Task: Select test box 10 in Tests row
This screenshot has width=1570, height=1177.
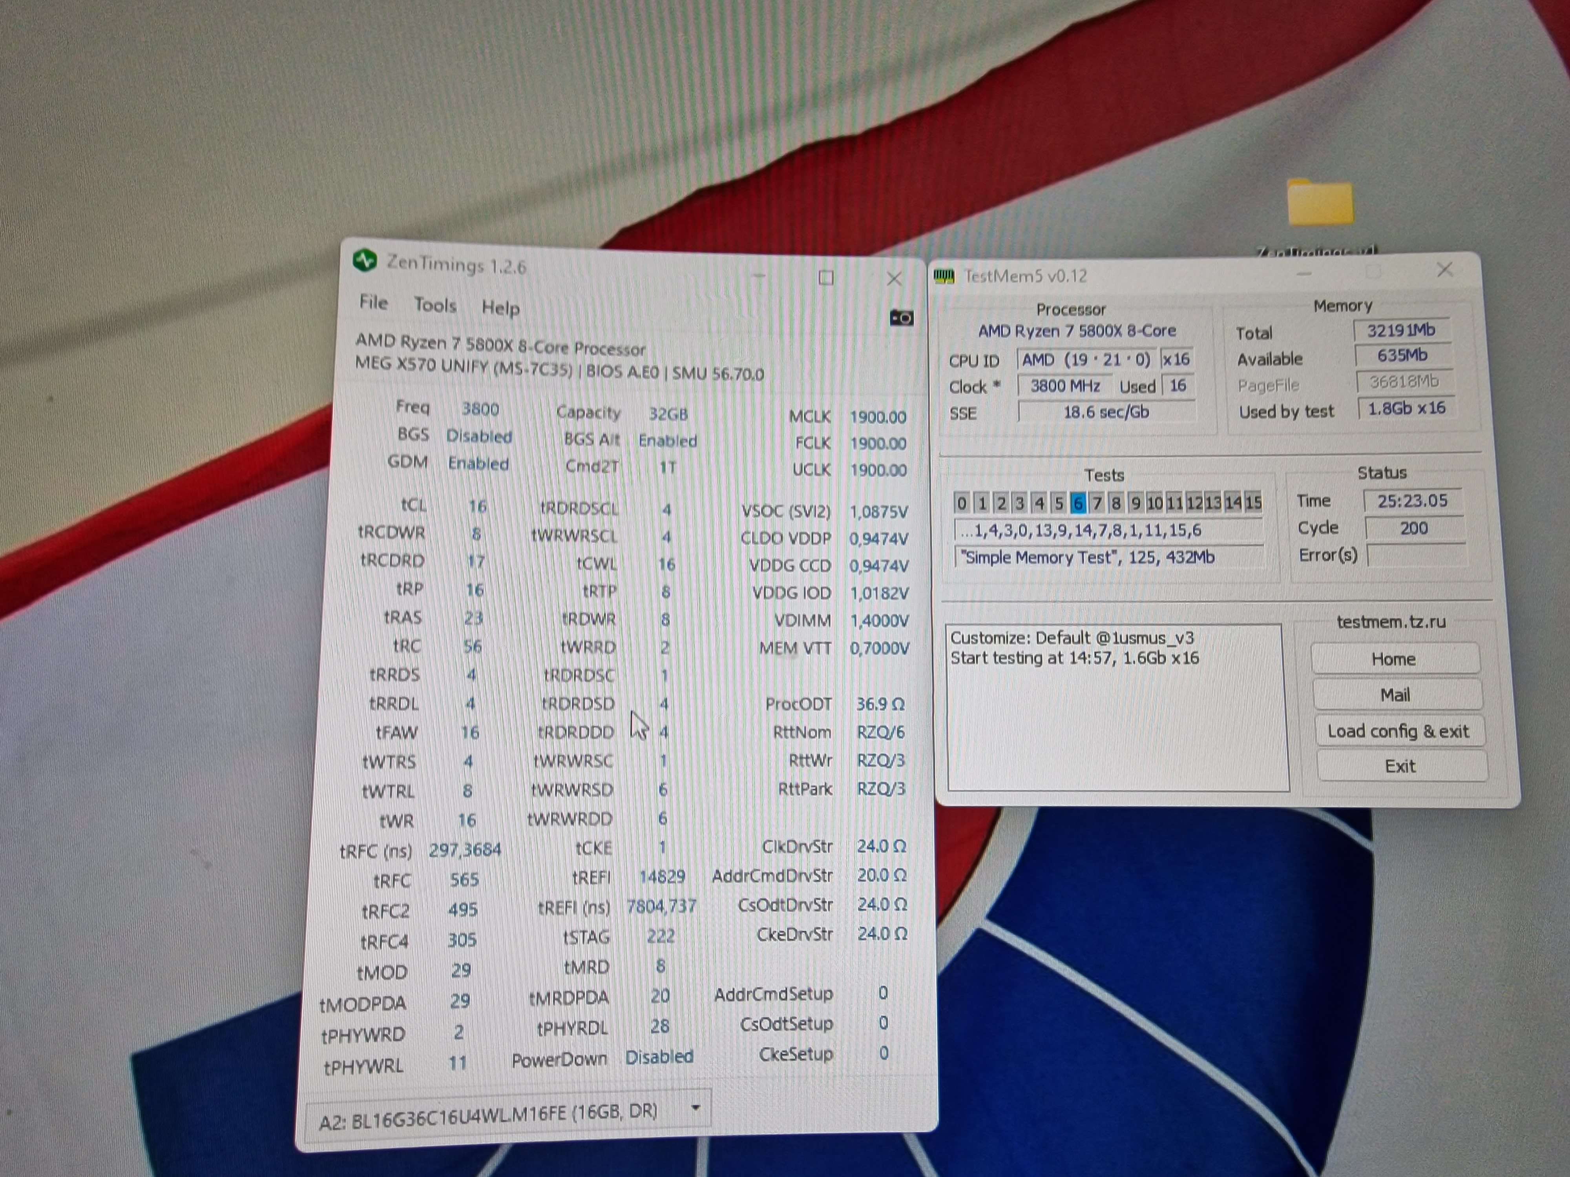Action: pyautogui.click(x=1155, y=502)
